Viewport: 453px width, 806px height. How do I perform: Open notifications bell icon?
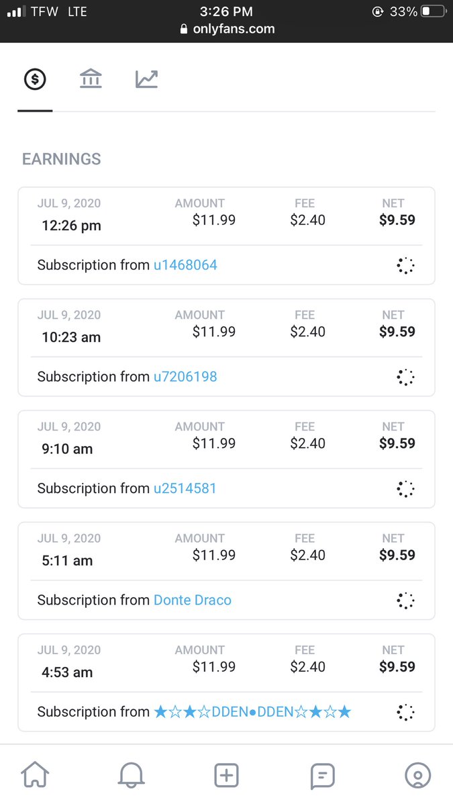[131, 776]
